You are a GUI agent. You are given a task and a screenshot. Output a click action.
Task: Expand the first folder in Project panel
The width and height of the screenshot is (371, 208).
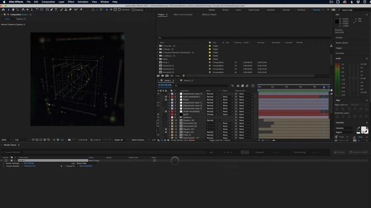click(158, 46)
